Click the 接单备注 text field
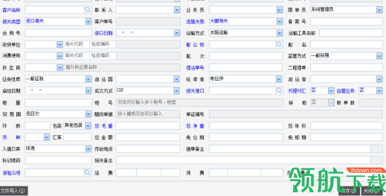 [x=290, y=149]
